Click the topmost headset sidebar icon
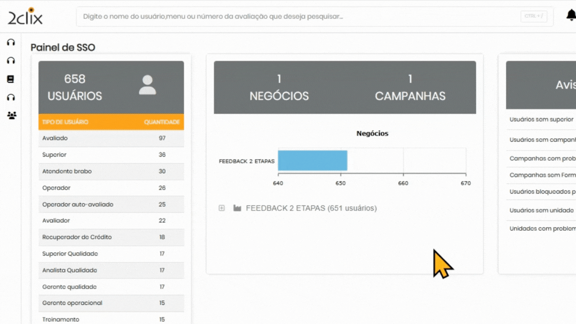 pos(11,42)
